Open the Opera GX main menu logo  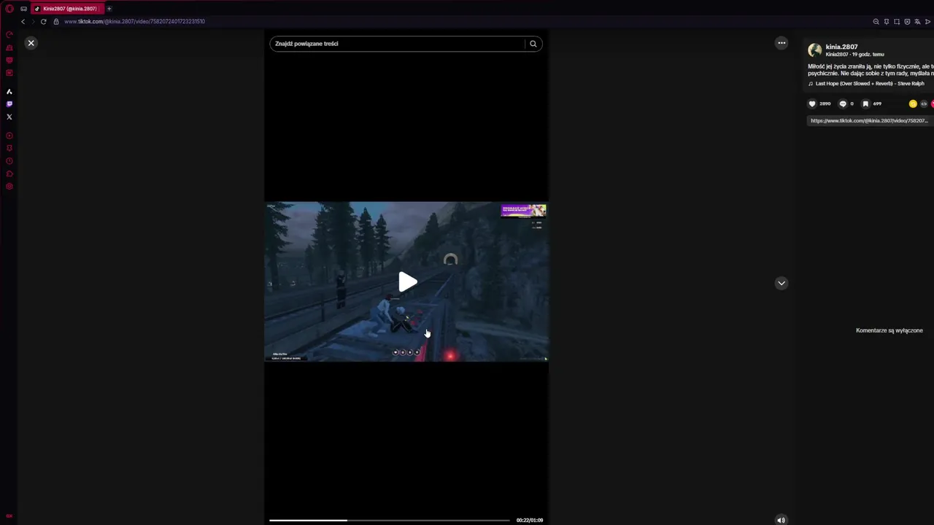pos(9,9)
